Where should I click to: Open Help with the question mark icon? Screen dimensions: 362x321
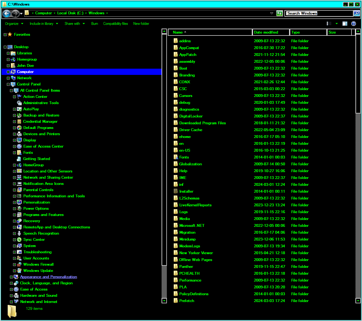point(354,24)
